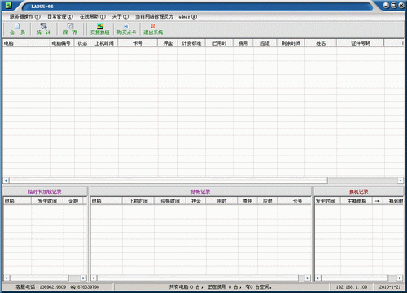Open the 服务器操作 menu

[x=25, y=16]
